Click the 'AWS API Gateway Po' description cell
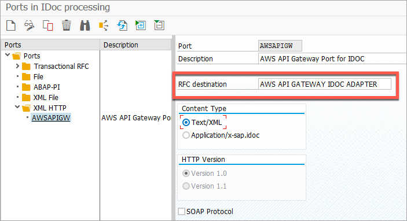407x221 pixels. click(x=136, y=118)
